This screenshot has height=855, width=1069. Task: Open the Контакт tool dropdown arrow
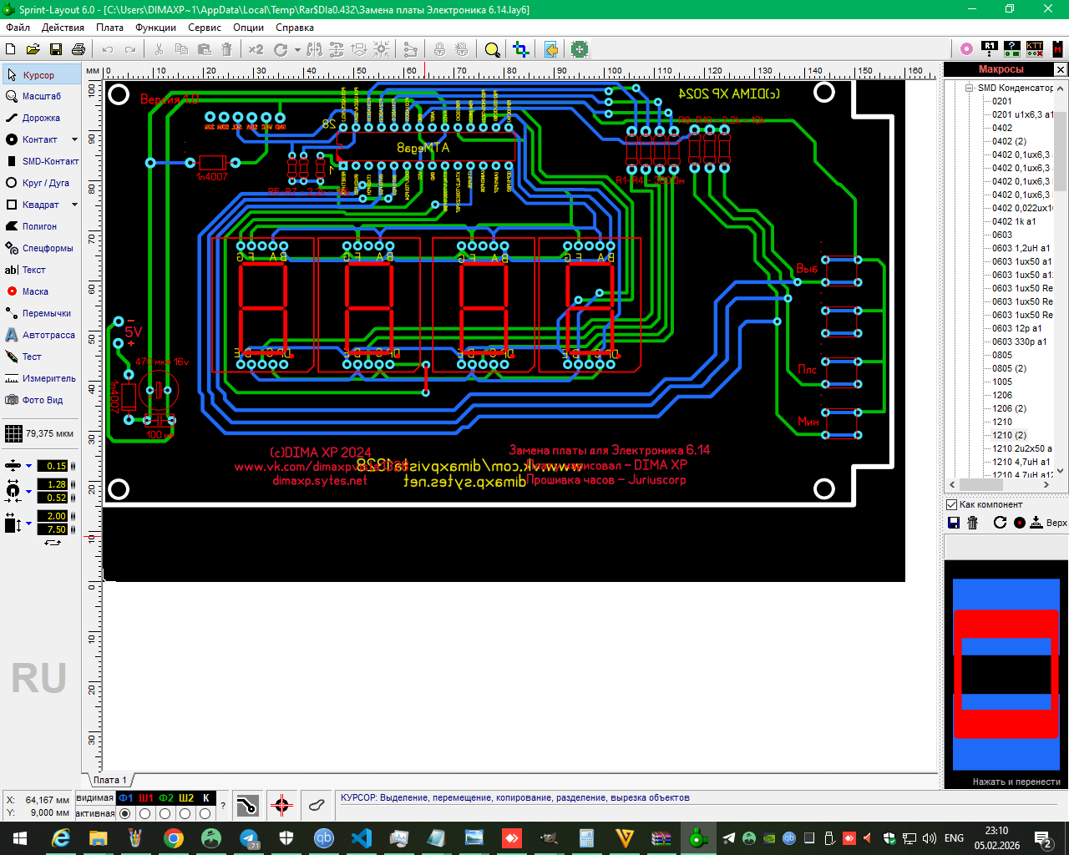pyautogui.click(x=74, y=139)
